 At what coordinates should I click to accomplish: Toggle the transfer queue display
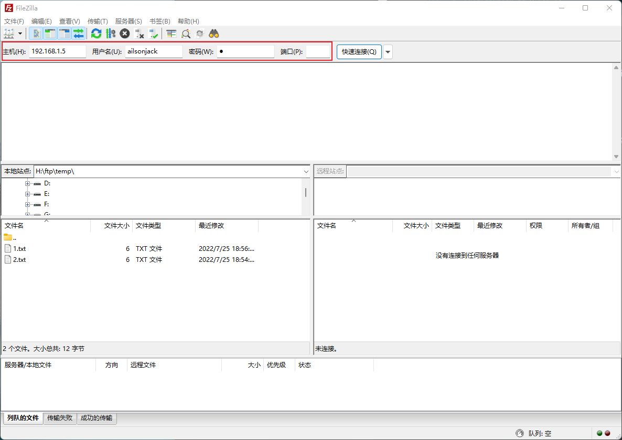[x=79, y=34]
